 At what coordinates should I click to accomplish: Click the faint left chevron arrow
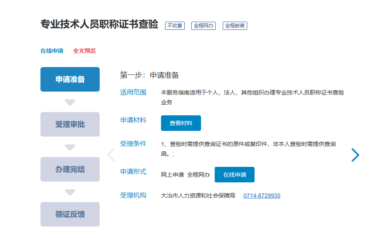coord(110,155)
